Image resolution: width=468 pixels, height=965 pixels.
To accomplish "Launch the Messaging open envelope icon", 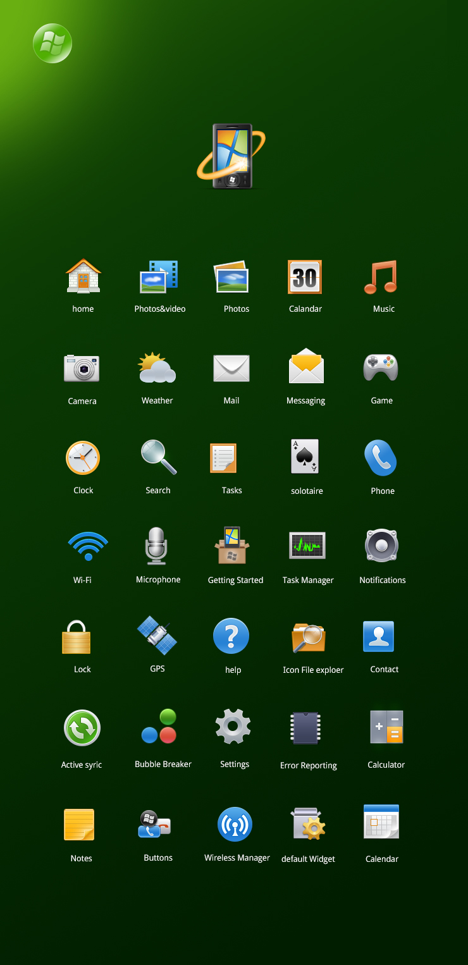I will click(x=306, y=367).
